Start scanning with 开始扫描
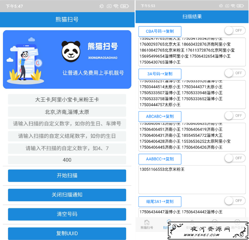 coord(67,176)
